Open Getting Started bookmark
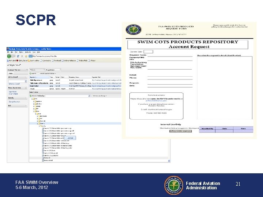 coord(22,61)
